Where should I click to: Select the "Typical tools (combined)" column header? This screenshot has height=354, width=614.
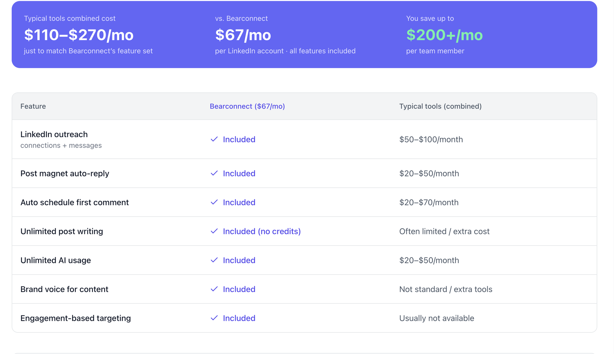tap(440, 106)
